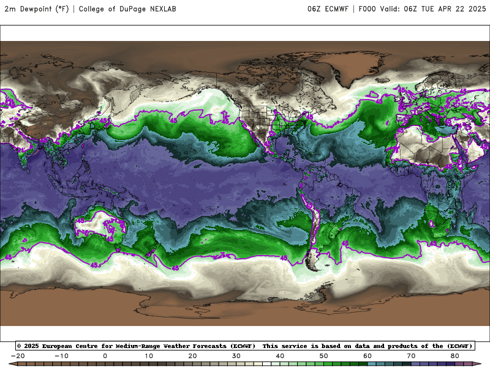Viewport: 490px width, 367px height.
Task: Click the -10 value on the color scale
Action: tap(61, 356)
